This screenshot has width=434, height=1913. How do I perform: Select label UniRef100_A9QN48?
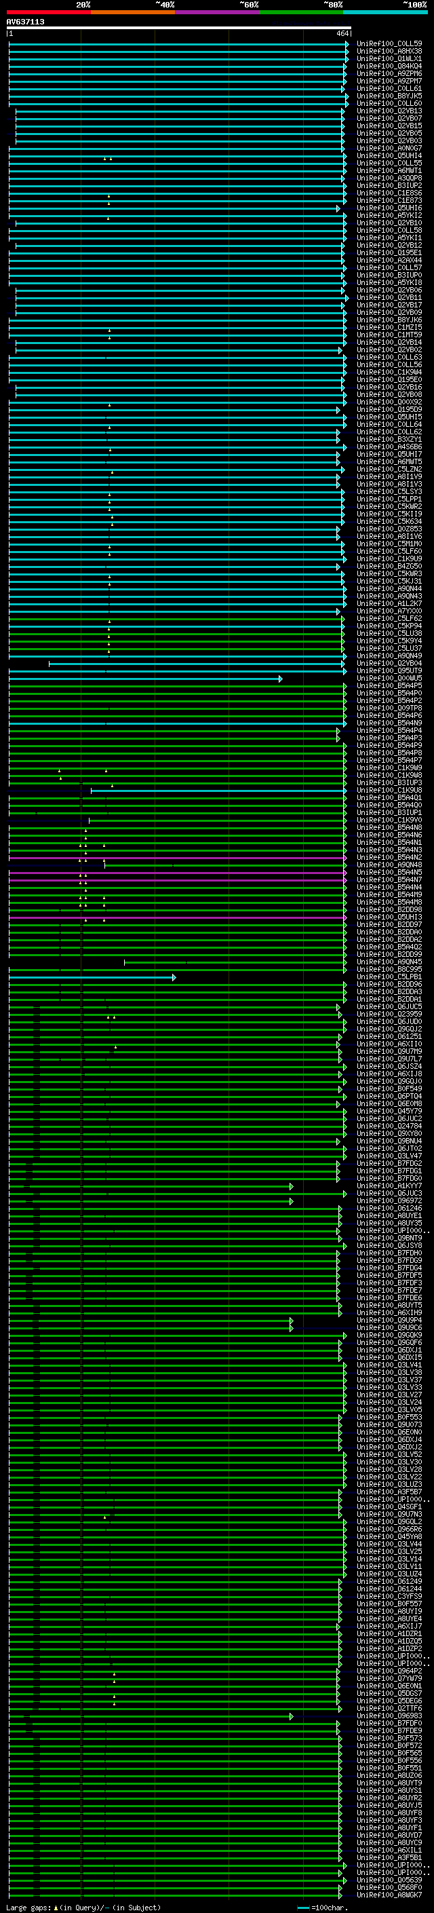point(389,865)
